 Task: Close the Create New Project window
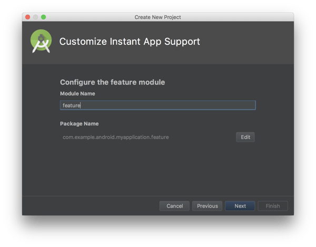28,17
